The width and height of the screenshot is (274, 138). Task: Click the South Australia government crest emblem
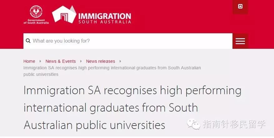click(36, 11)
